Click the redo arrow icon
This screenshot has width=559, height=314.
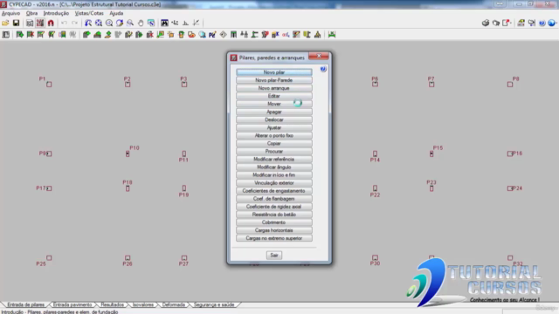(x=74, y=23)
